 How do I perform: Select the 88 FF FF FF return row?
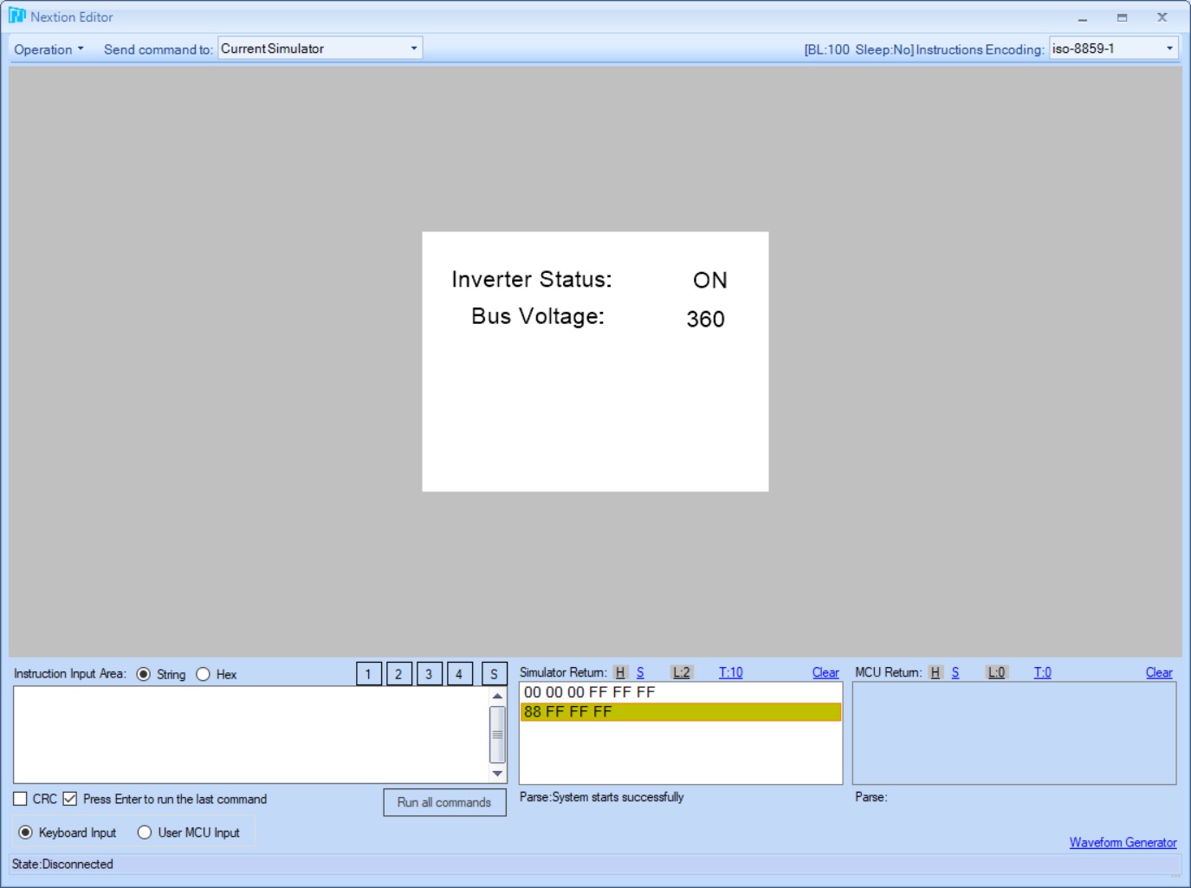pyautogui.click(x=680, y=712)
